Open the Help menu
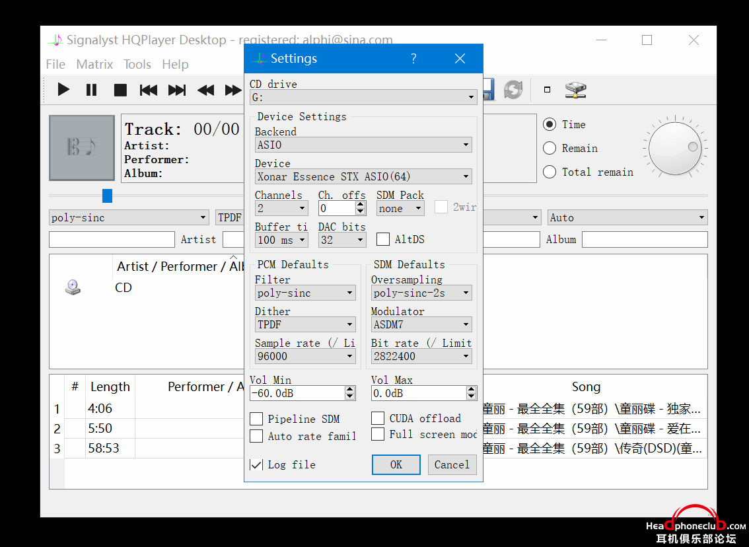 [x=175, y=64]
